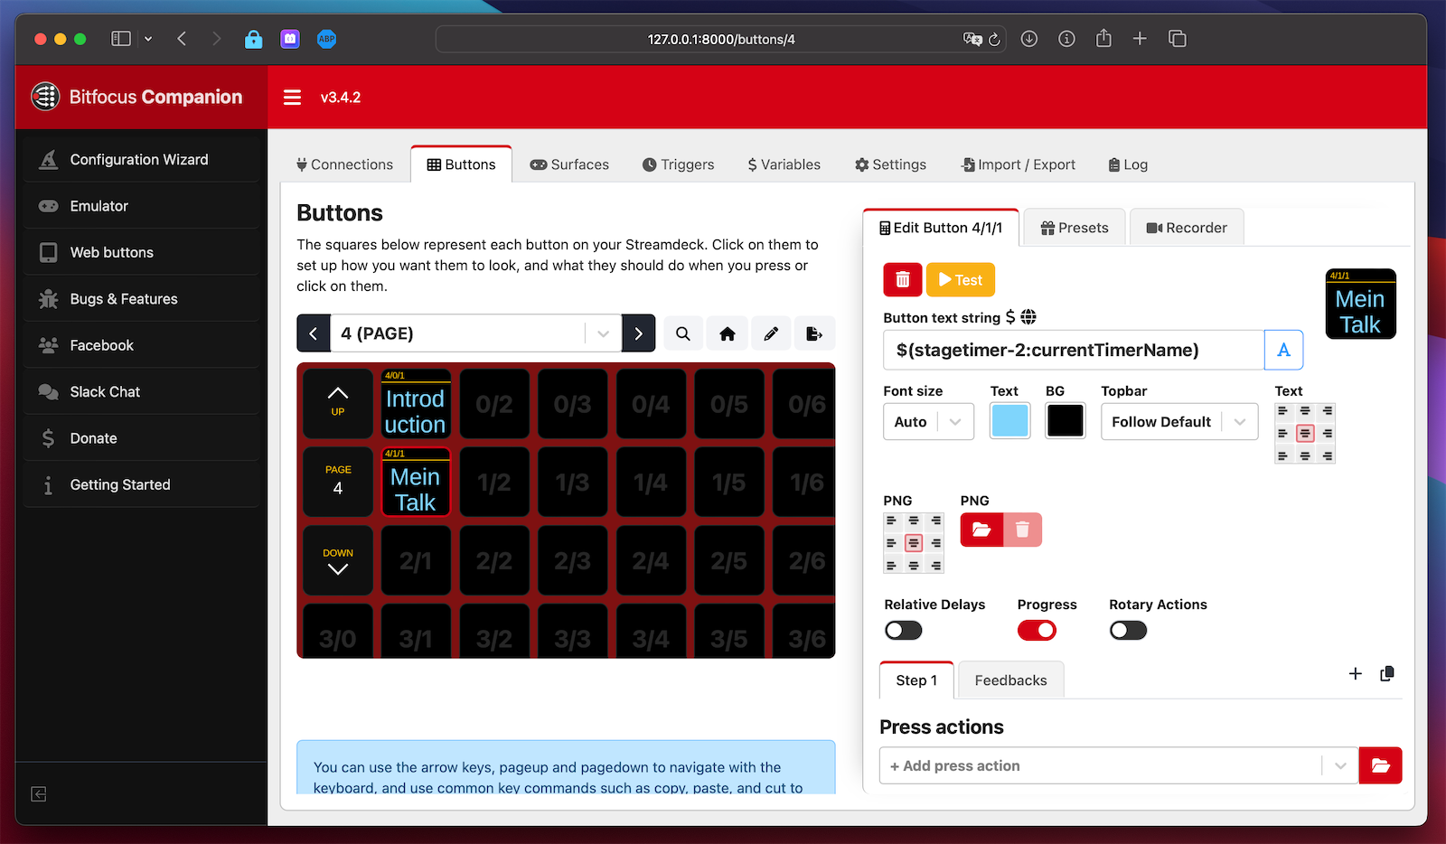Screen dimensions: 1446x844
Task: Open the Slack Chat sidebar link
Action: click(x=104, y=391)
